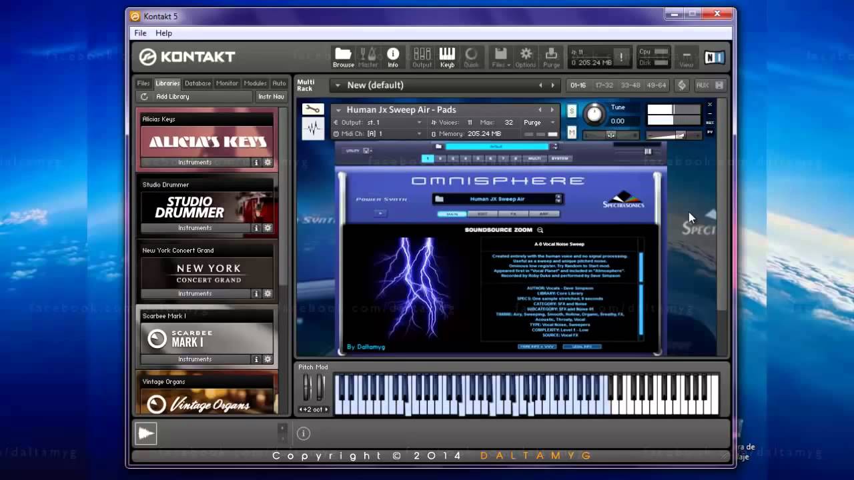854x480 pixels.
Task: Open the Scarbee Mark I Instruments button
Action: point(195,359)
